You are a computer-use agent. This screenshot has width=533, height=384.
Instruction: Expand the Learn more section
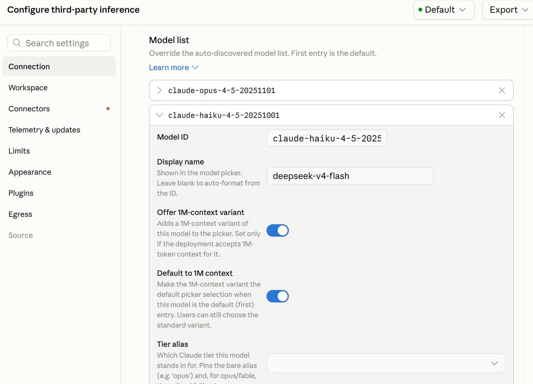coord(174,68)
